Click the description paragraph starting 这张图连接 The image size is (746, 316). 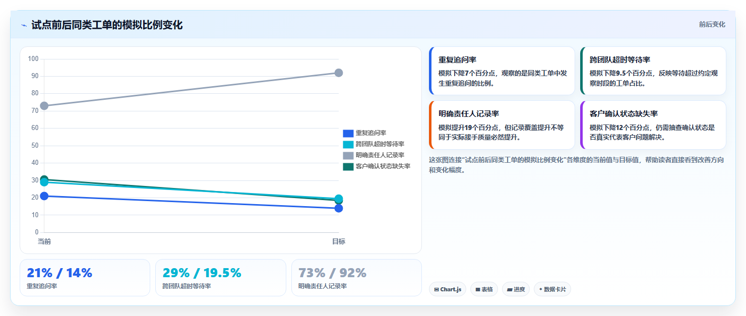tap(577, 165)
